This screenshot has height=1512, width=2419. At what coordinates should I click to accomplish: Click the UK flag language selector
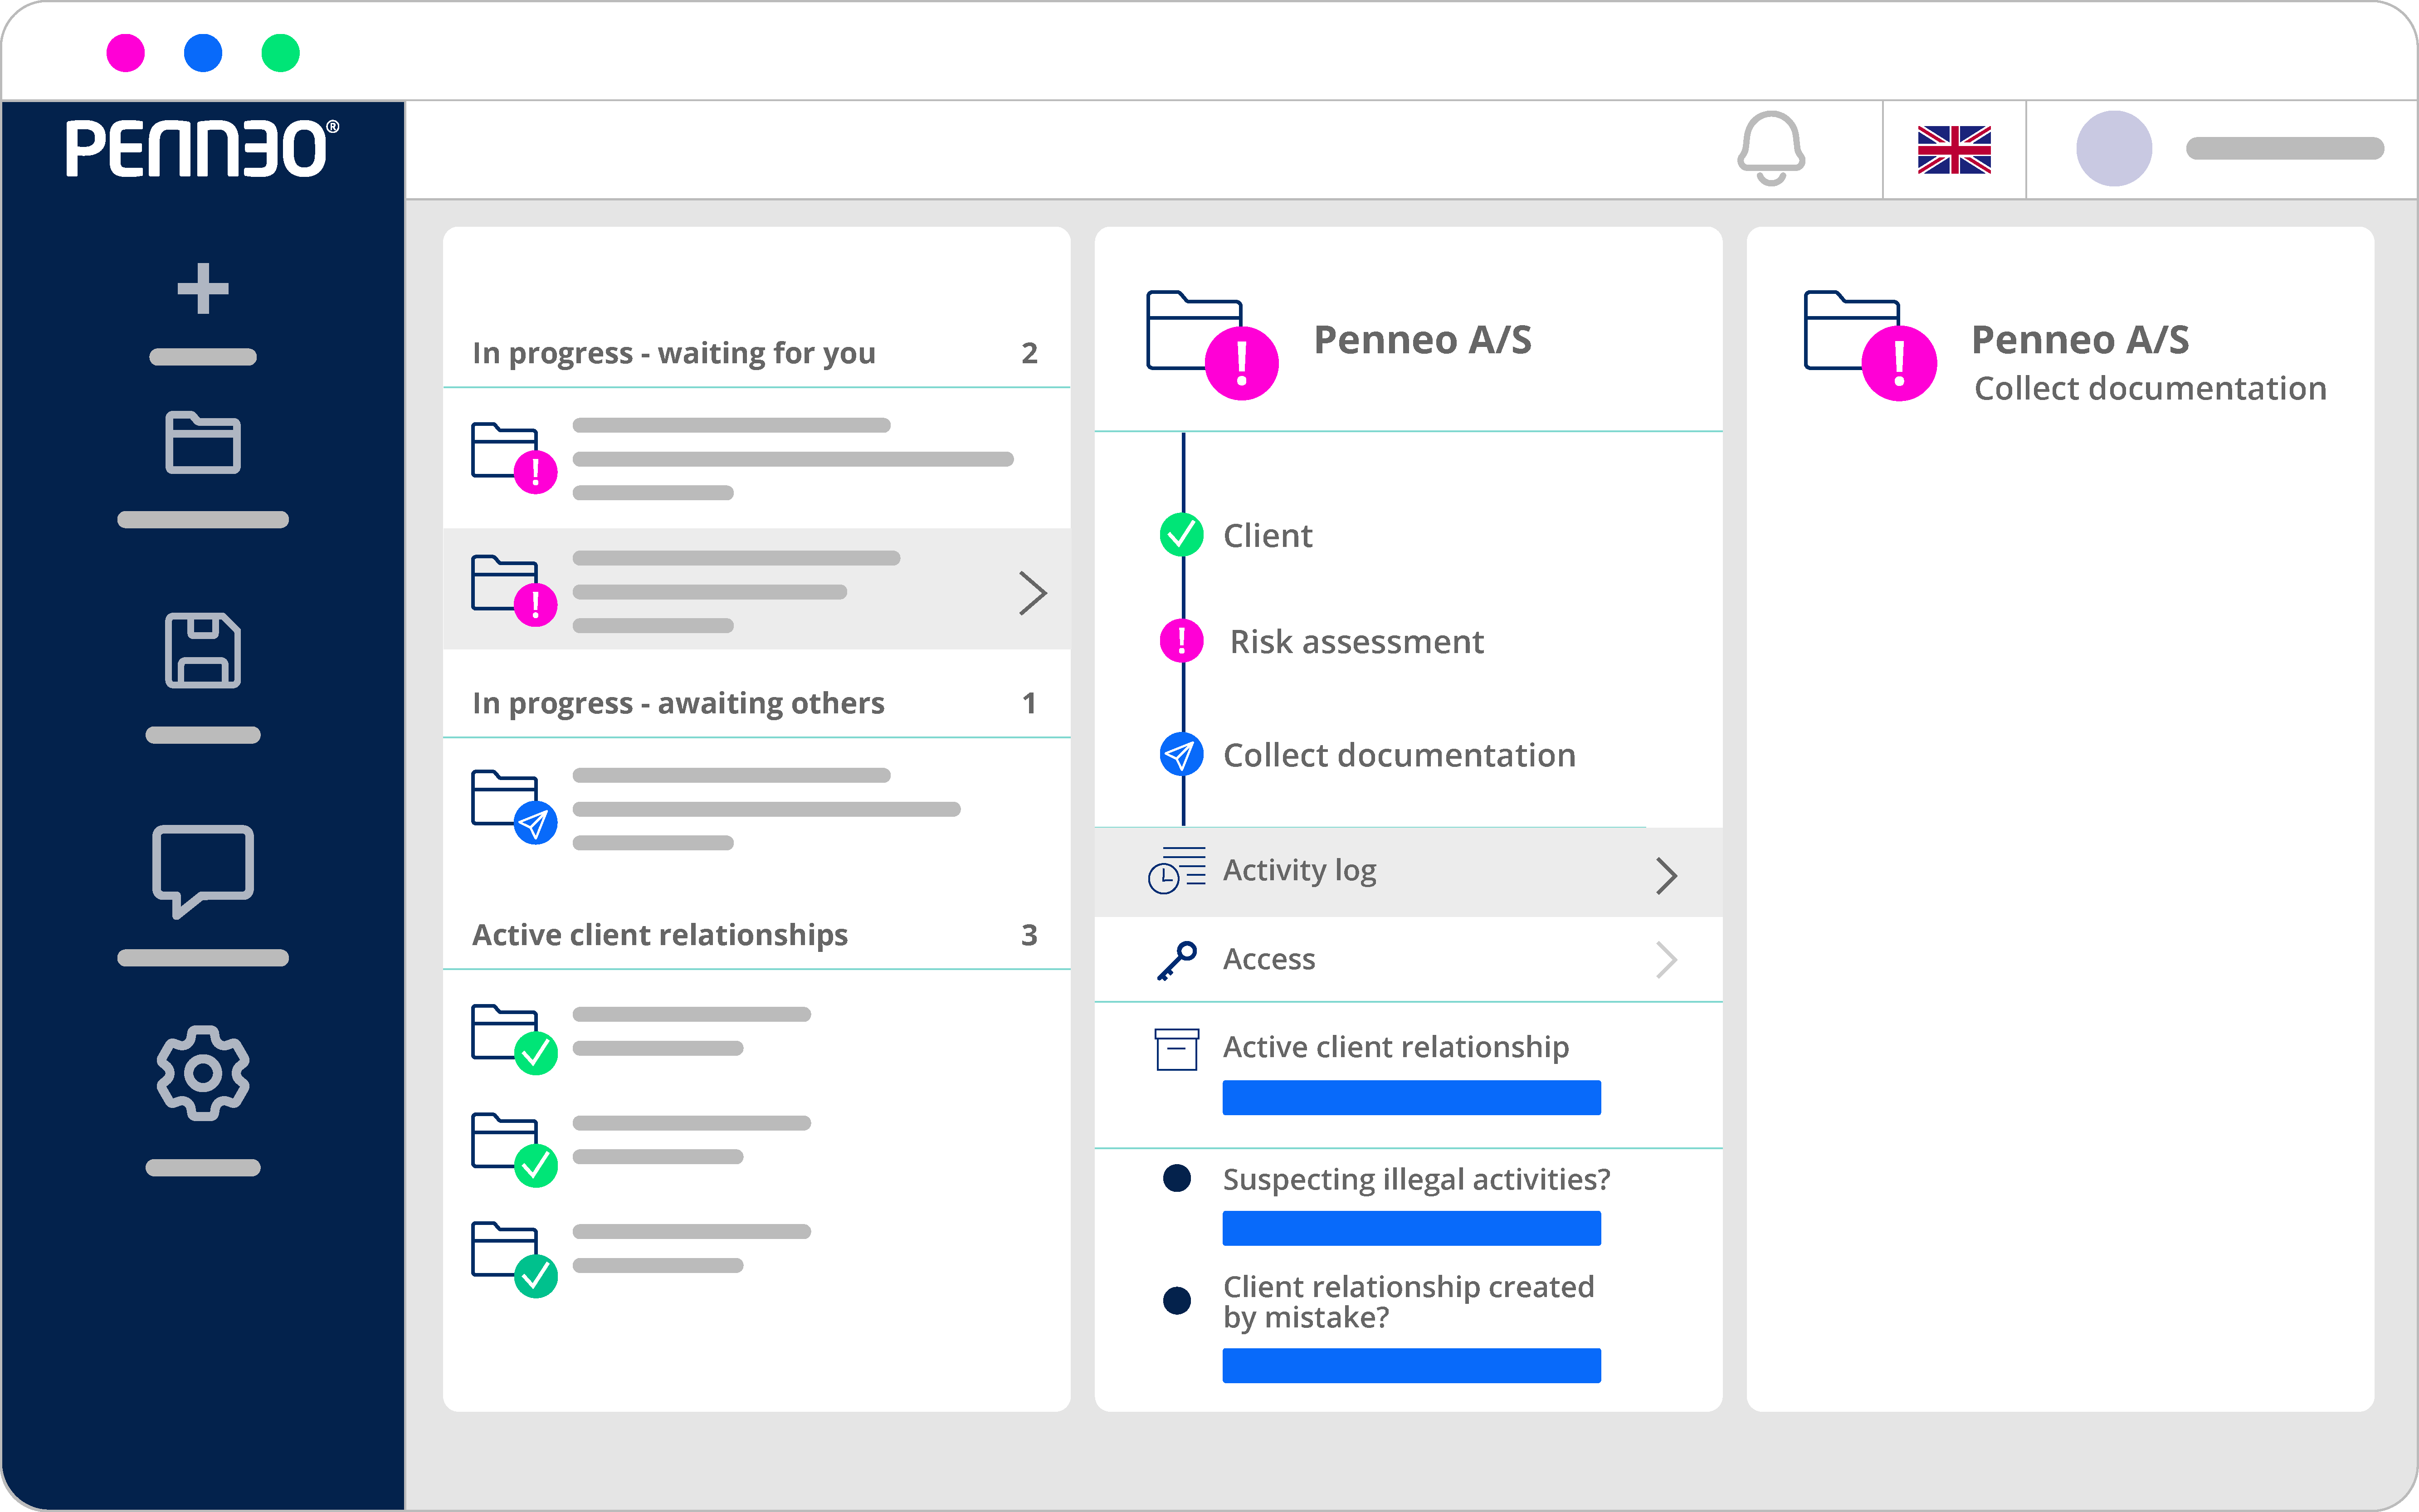coord(1954,150)
